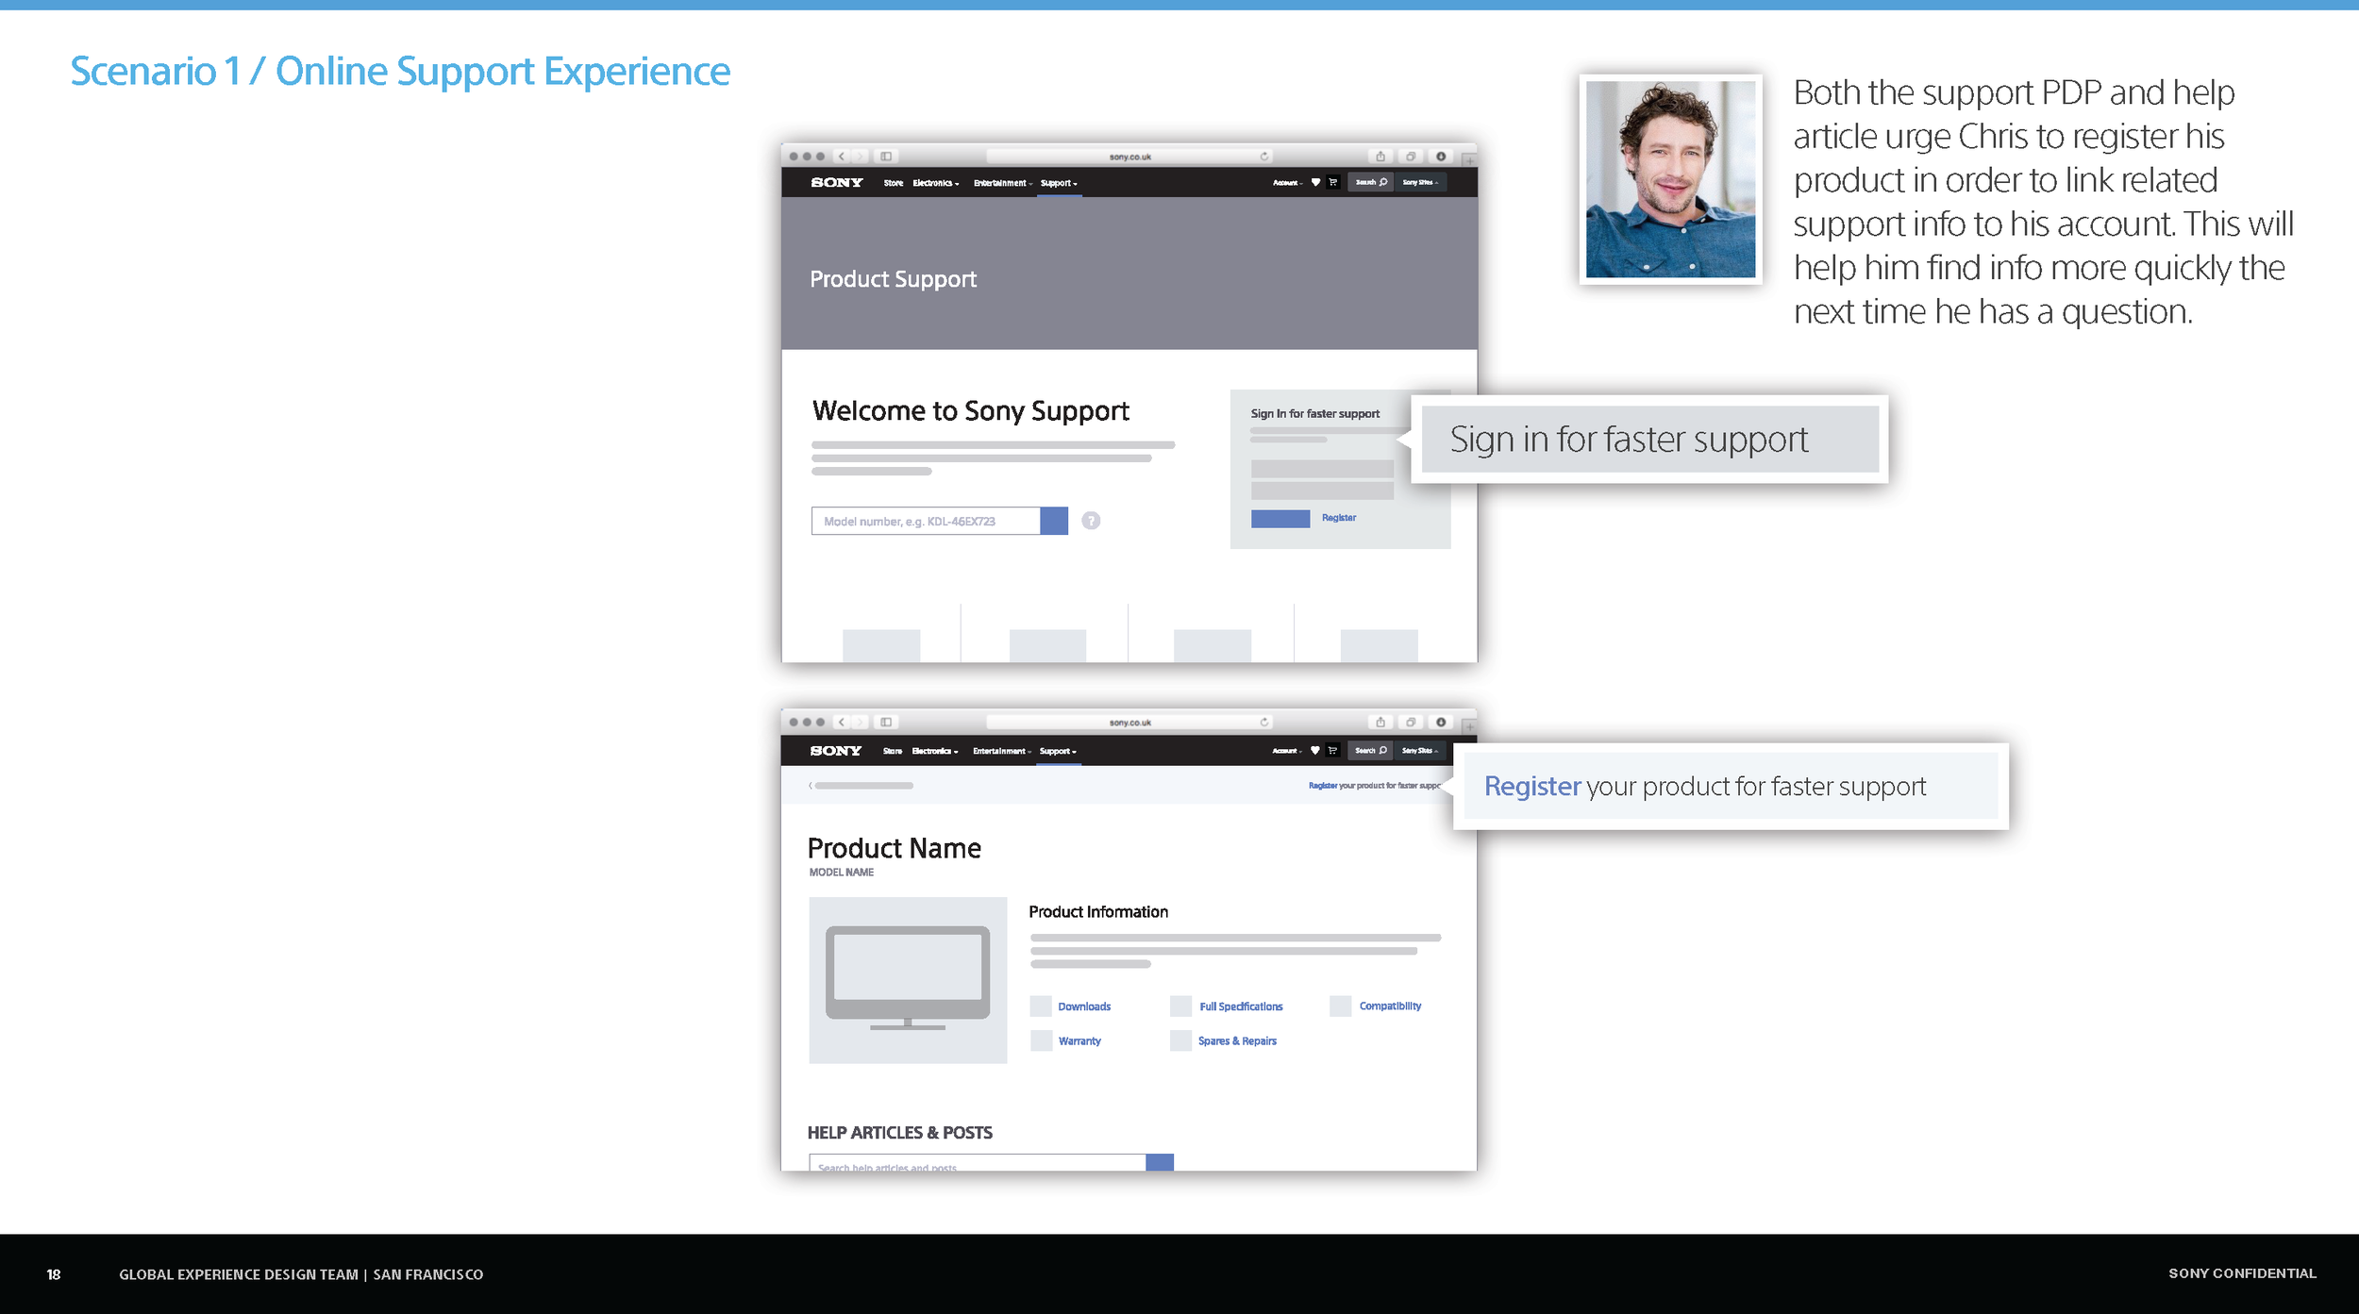Image resolution: width=2359 pixels, height=1314 pixels.
Task: Open Store in the top browser nav
Action: coord(894,183)
